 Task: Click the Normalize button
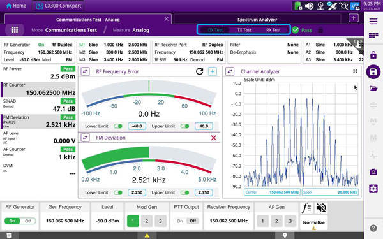point(314,222)
